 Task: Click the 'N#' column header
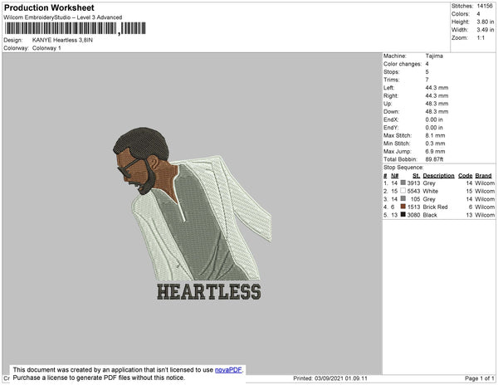[394, 176]
